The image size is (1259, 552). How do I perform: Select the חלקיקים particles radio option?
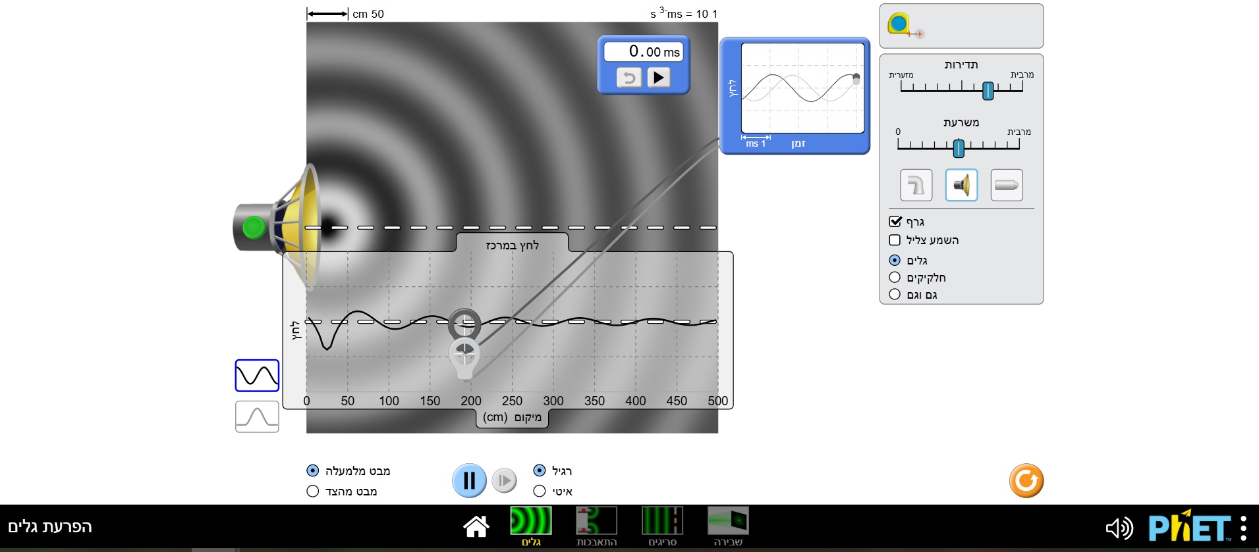point(895,278)
